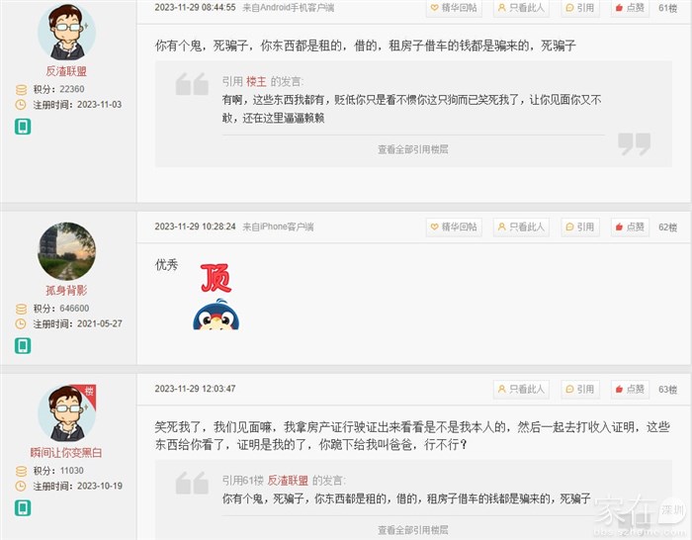Like floor 63 post with 点赞
692x540 pixels.
click(630, 390)
